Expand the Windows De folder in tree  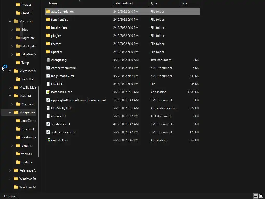tap(10, 179)
